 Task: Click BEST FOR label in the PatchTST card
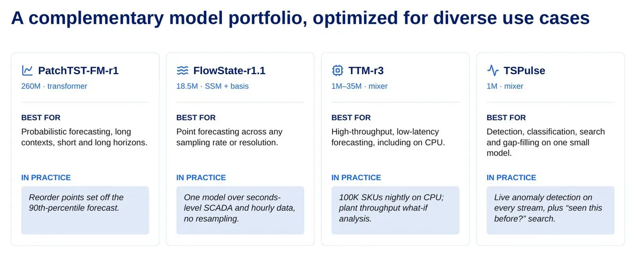click(x=40, y=118)
